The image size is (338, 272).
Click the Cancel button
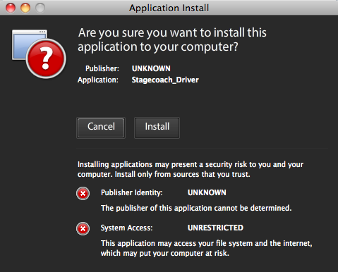click(101, 128)
